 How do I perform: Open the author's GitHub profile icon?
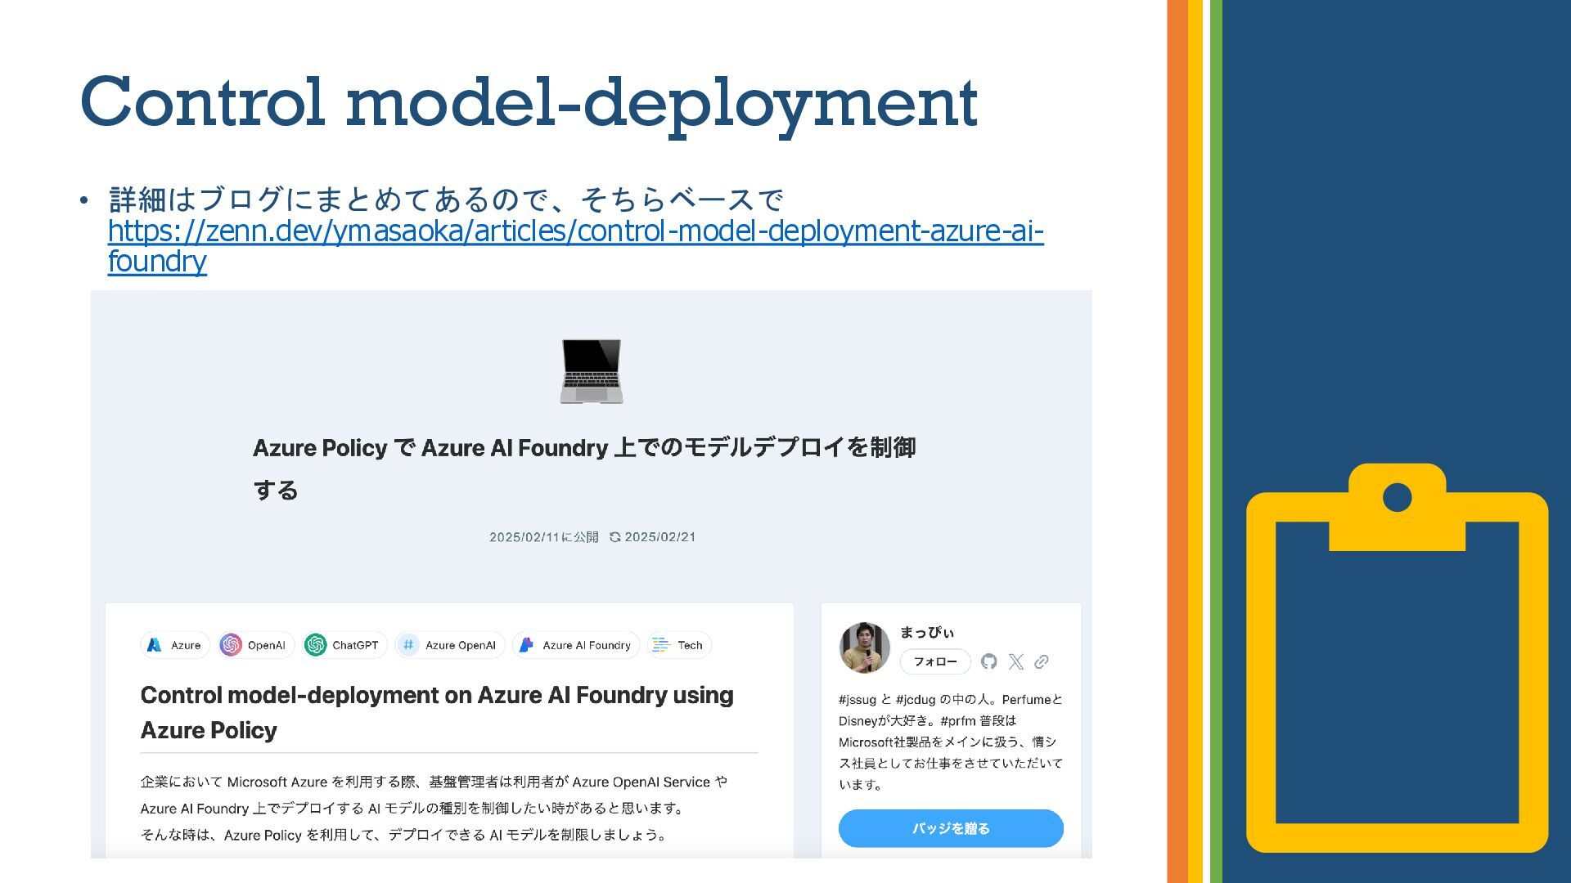[989, 661]
